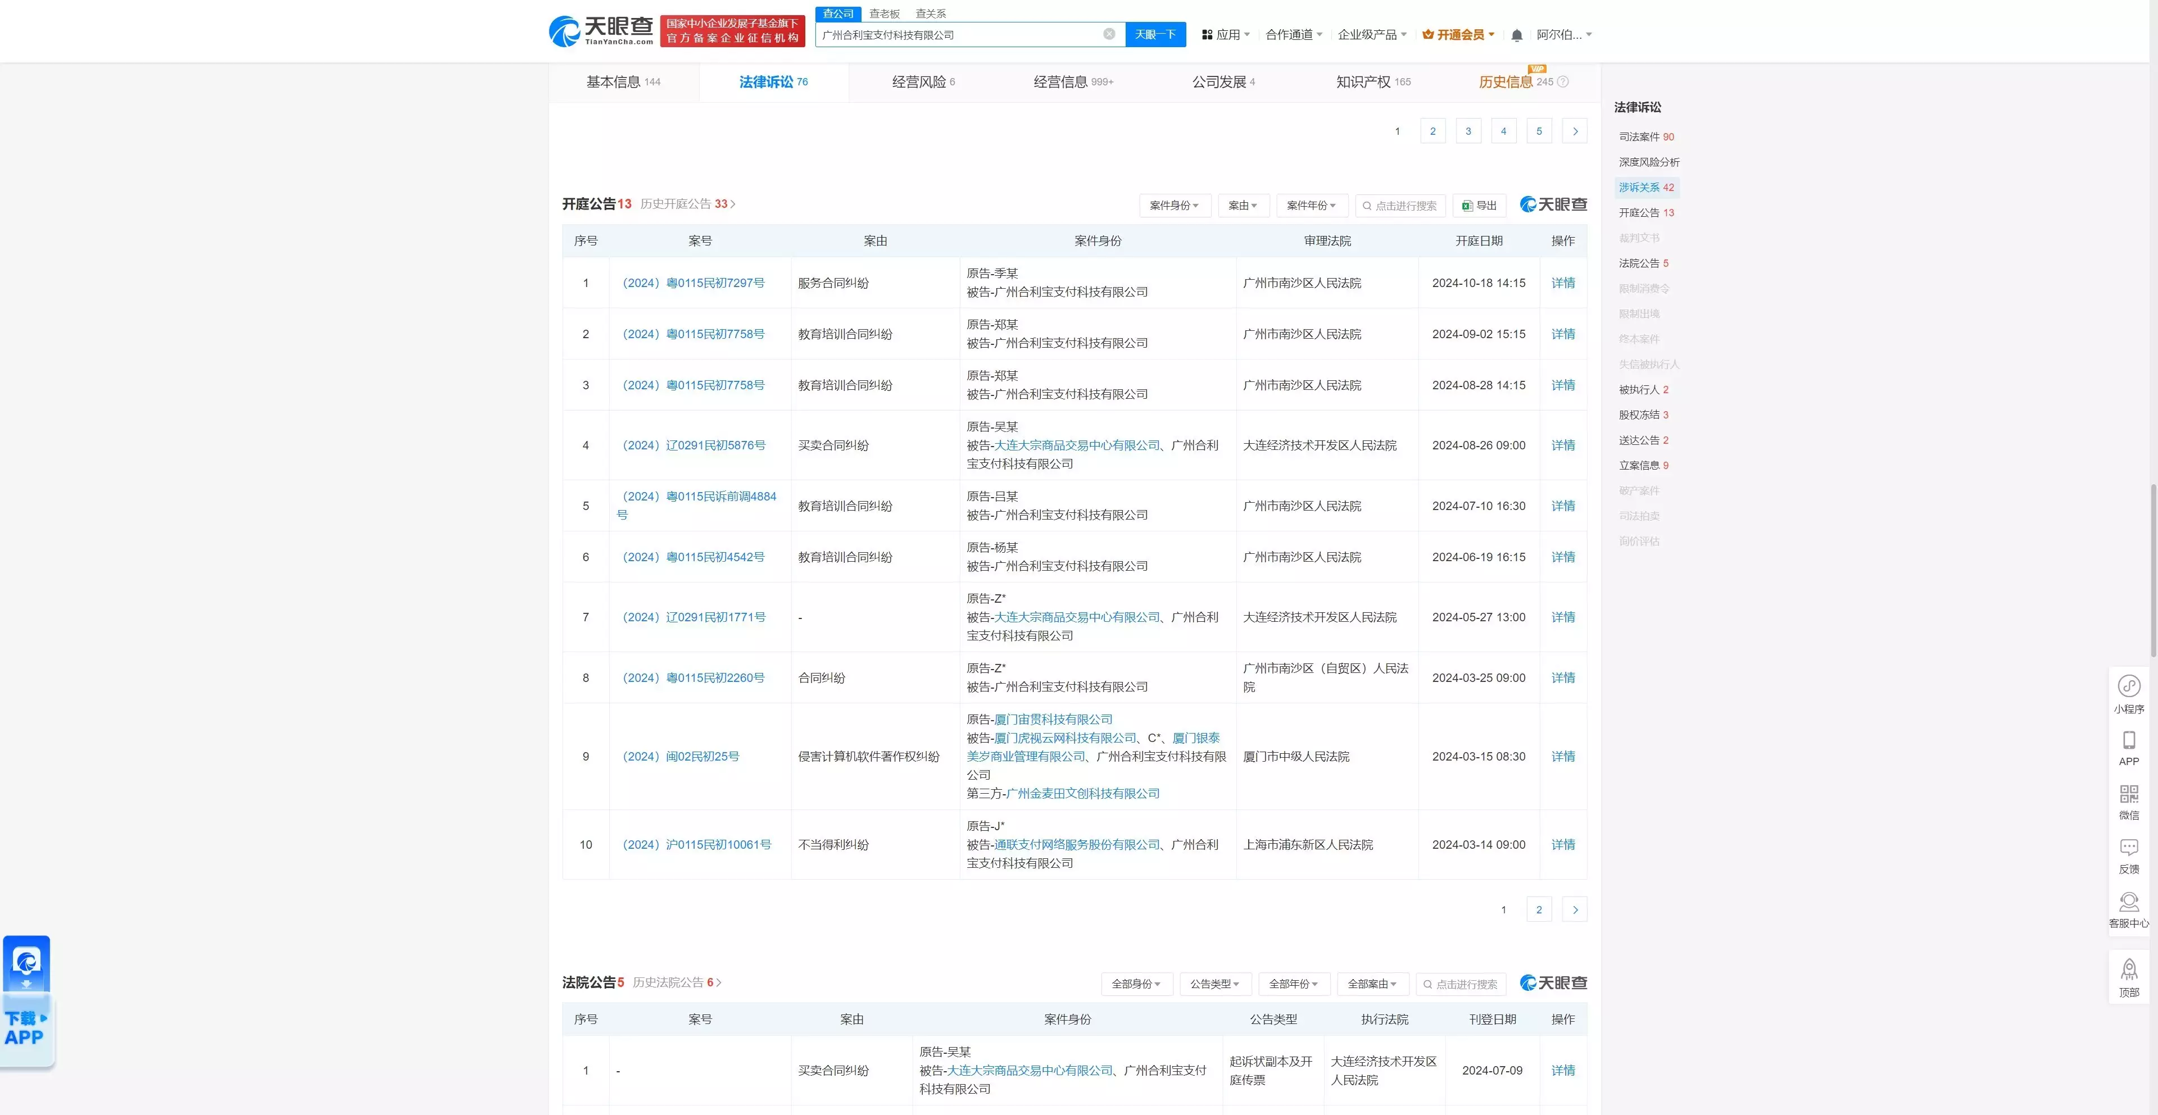Filter 法院公告 by 全部身份 dropdown

pos(1137,985)
